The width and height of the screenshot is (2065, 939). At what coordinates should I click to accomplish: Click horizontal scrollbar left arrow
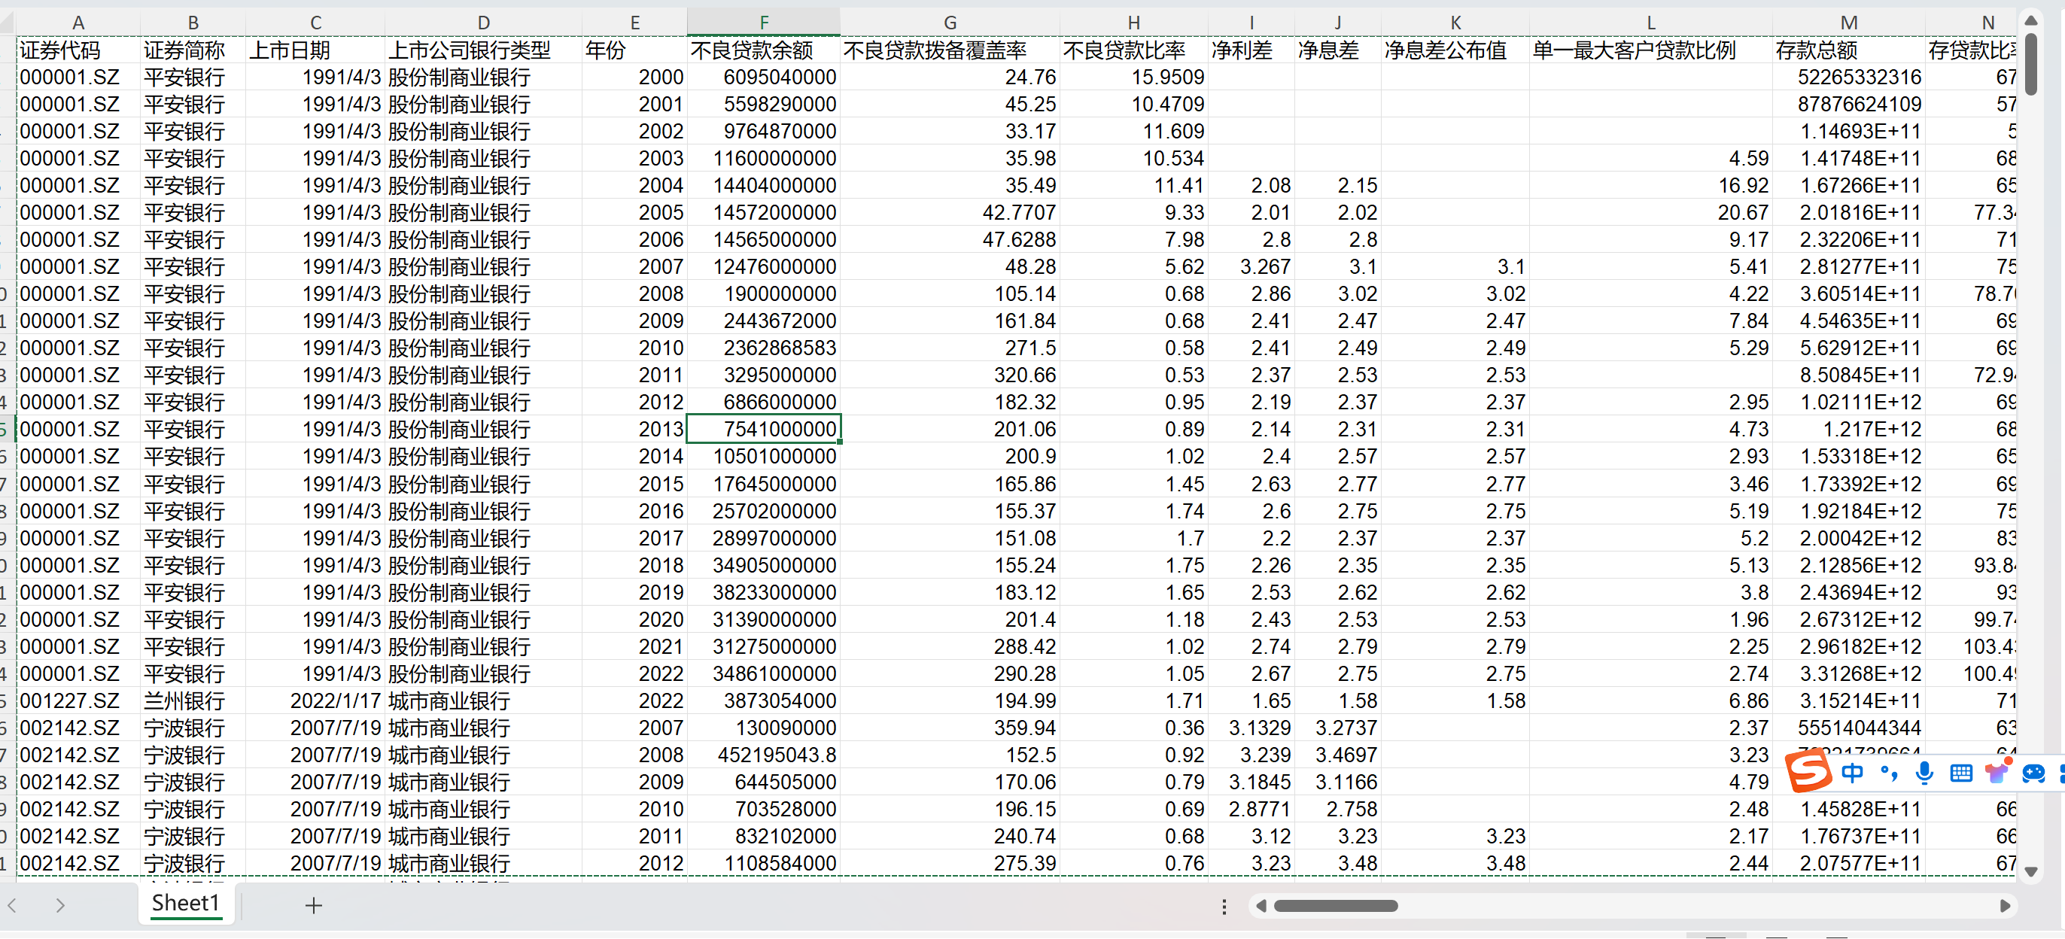[x=1261, y=905]
